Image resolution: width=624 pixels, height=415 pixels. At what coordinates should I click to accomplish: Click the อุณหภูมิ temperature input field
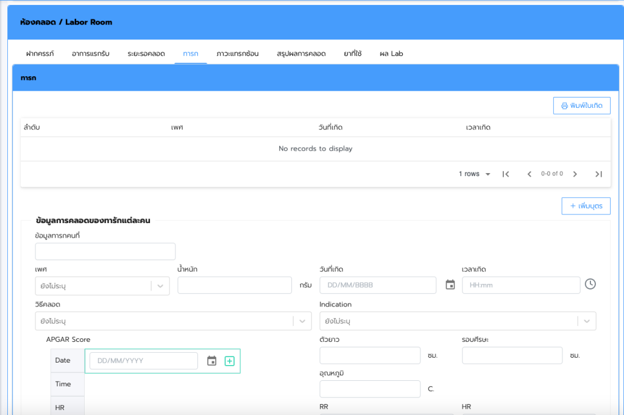370,389
